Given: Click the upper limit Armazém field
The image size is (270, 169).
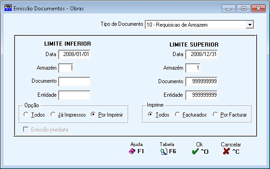Looking at the screenshot, I should pos(192,68).
